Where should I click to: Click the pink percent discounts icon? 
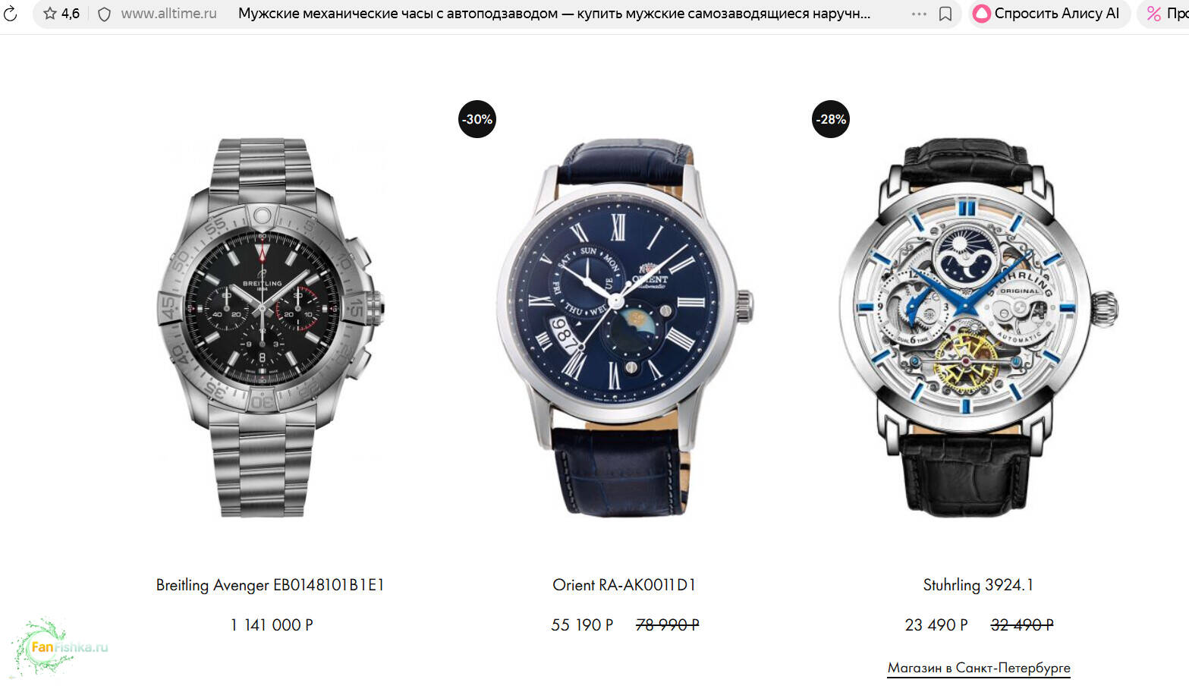1154,14
